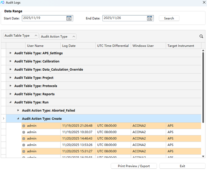Click the Exit button
Viewport: 207px width, 171px height.
(x=182, y=166)
